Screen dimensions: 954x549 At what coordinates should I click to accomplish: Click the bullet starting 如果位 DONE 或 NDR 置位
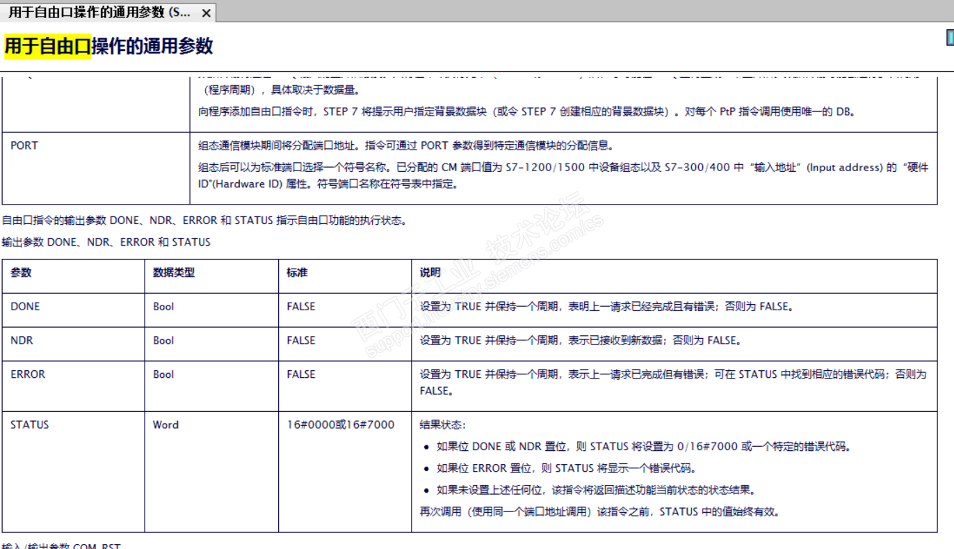[644, 446]
